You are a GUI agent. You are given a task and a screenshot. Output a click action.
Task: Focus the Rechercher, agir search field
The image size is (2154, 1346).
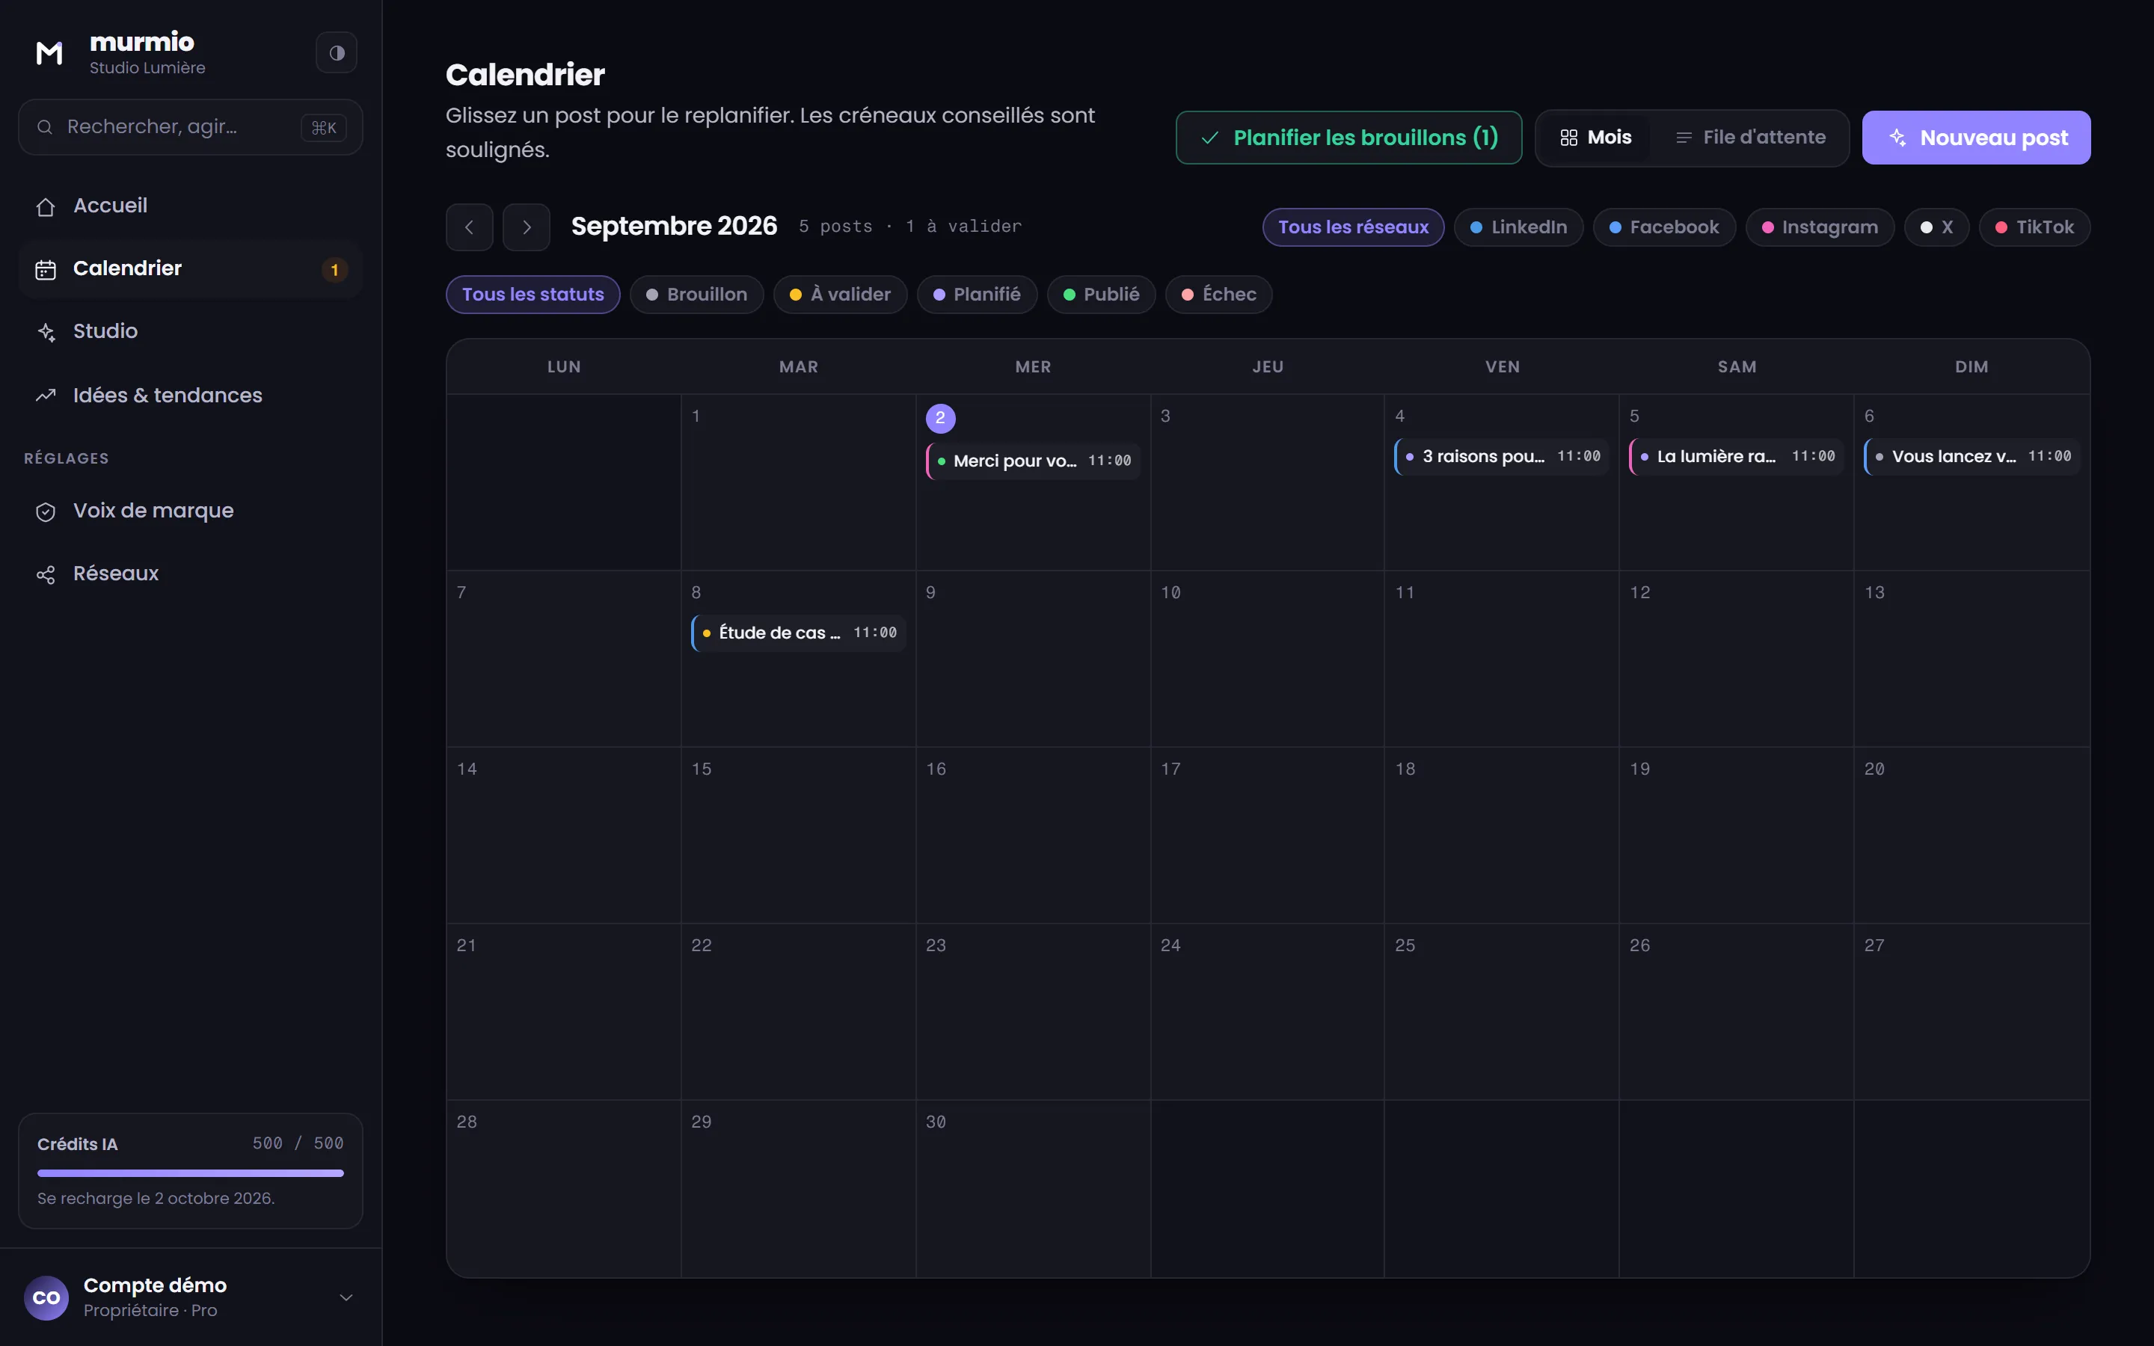click(x=191, y=127)
